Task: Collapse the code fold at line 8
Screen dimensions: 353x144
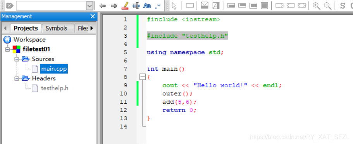Action: [x=143, y=77]
